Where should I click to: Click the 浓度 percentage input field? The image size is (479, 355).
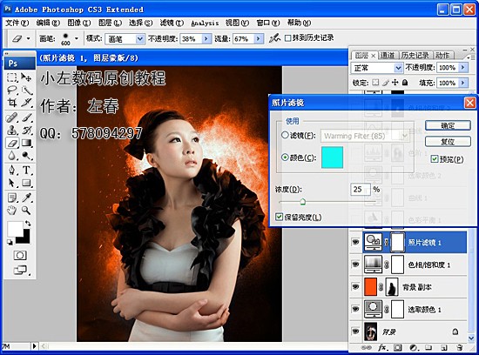[x=361, y=190]
